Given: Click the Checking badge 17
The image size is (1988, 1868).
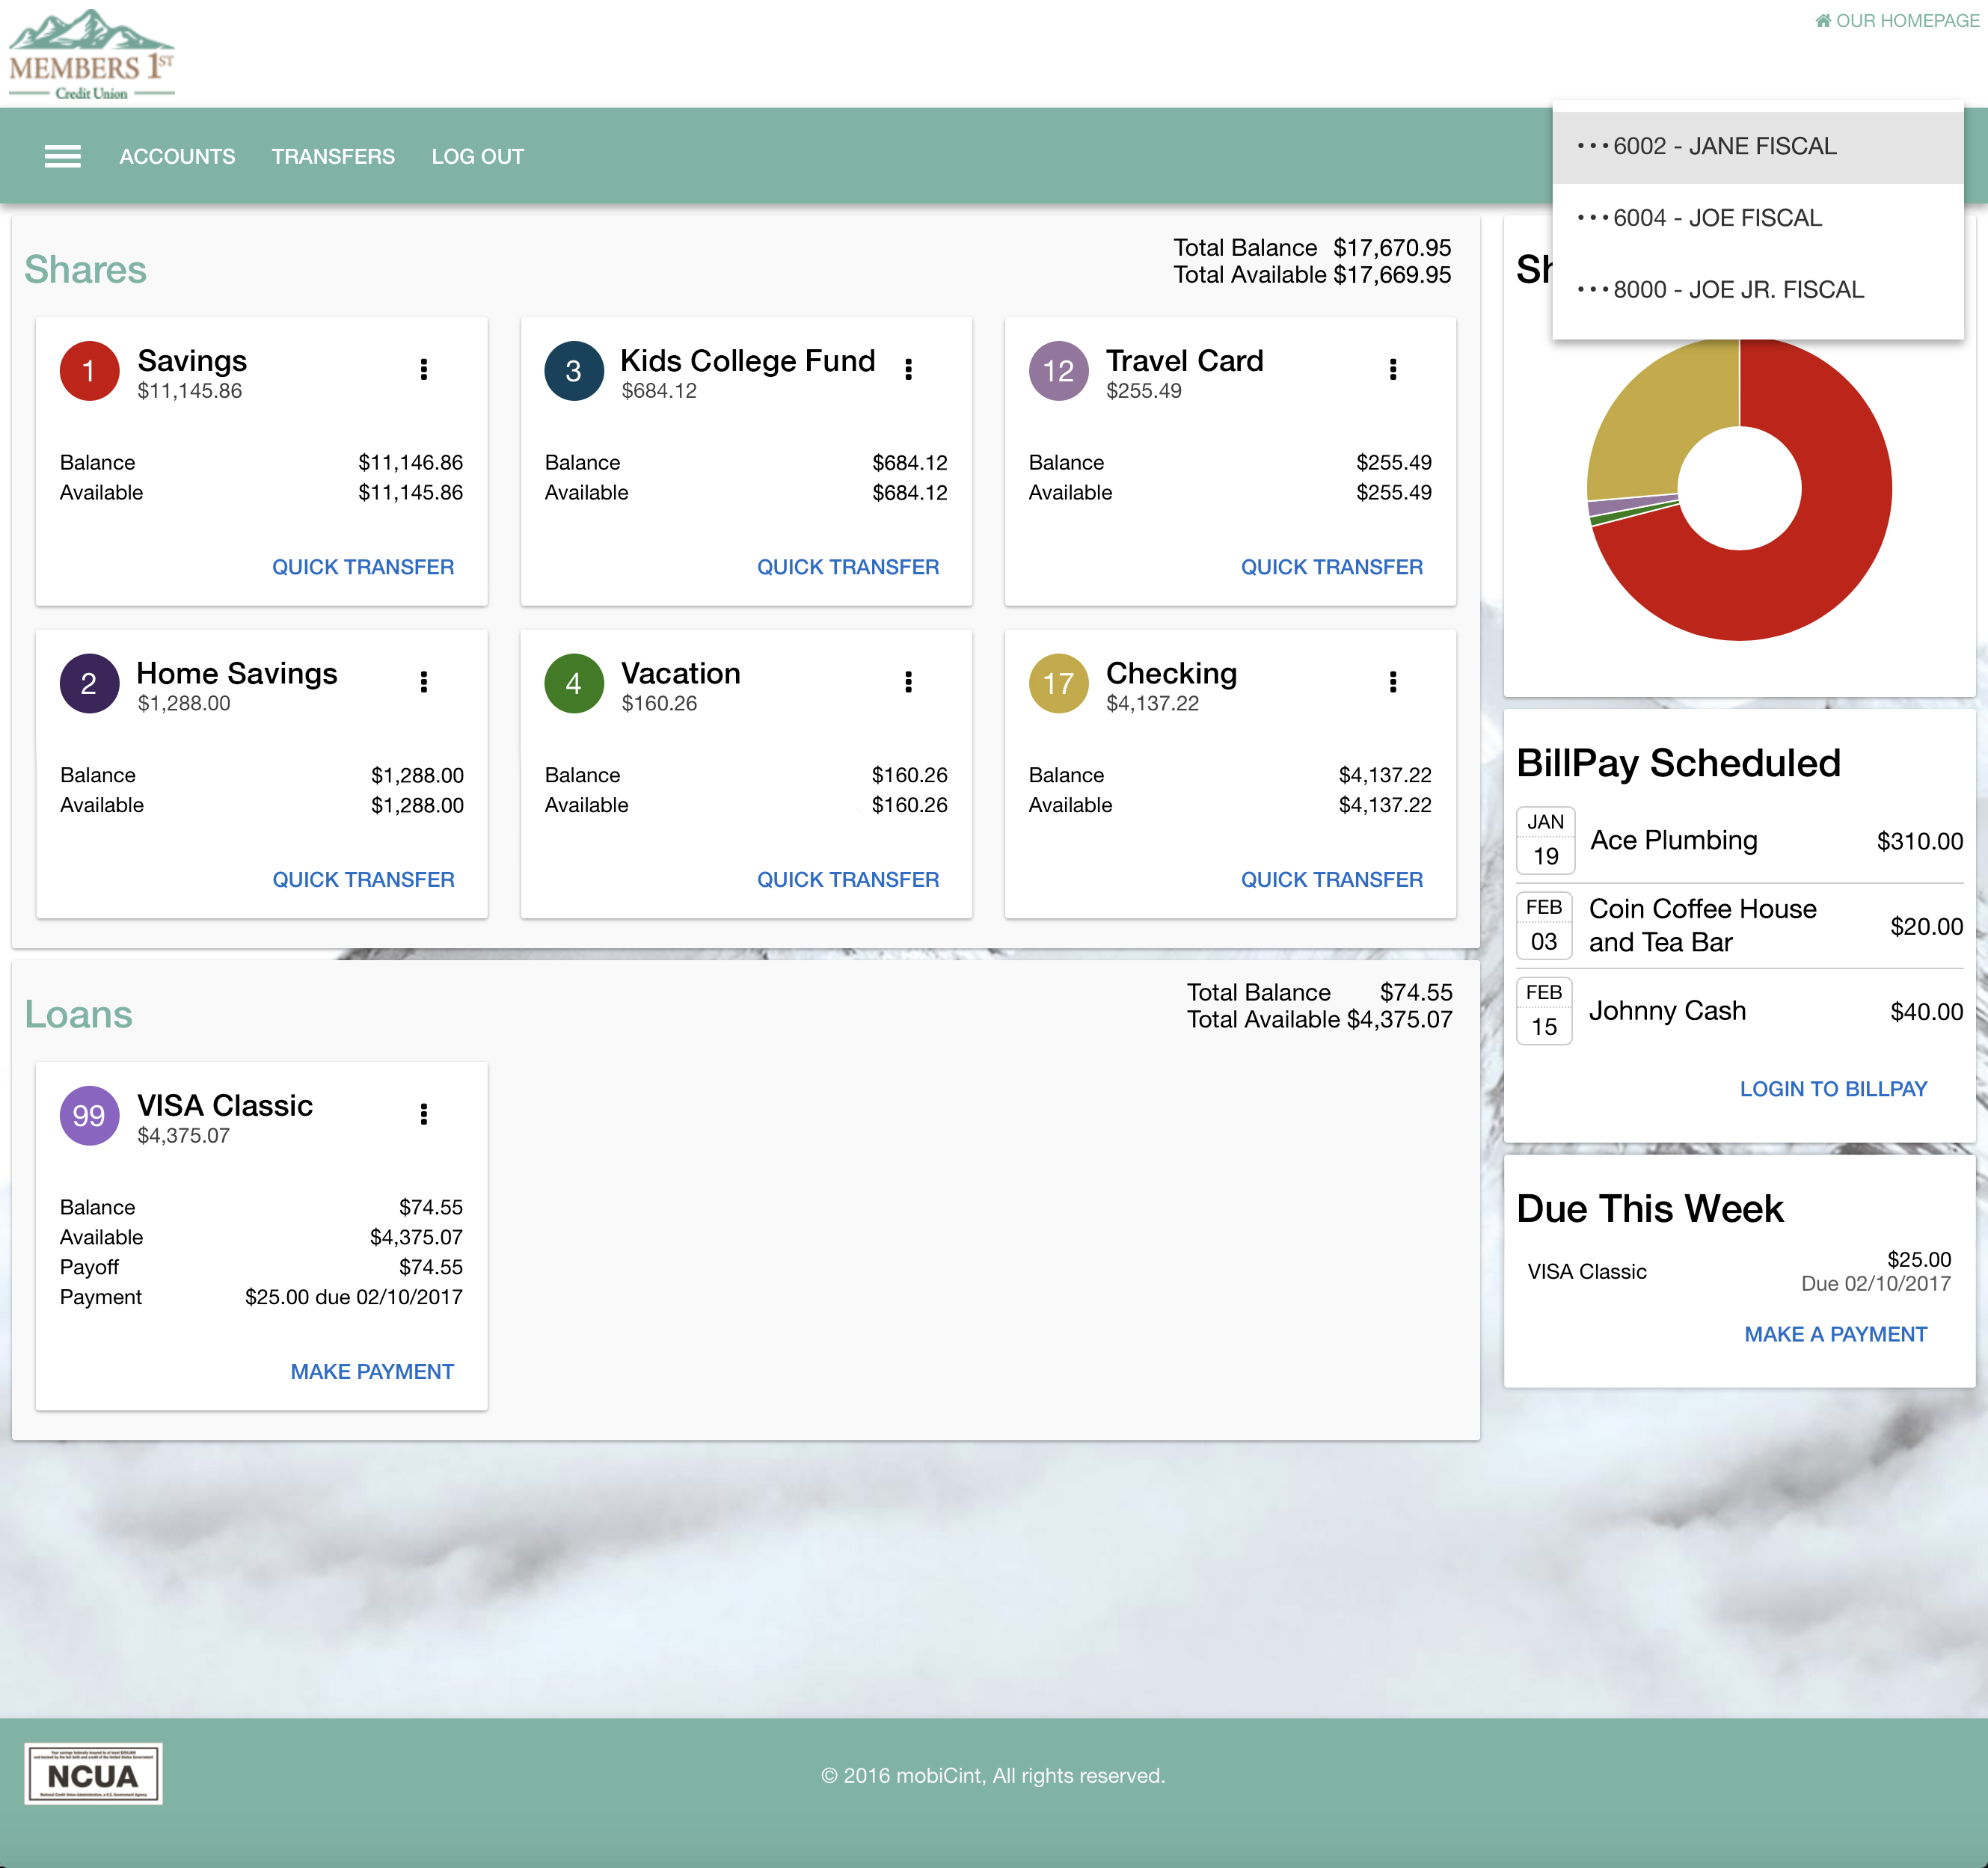Looking at the screenshot, I should point(1058,684).
